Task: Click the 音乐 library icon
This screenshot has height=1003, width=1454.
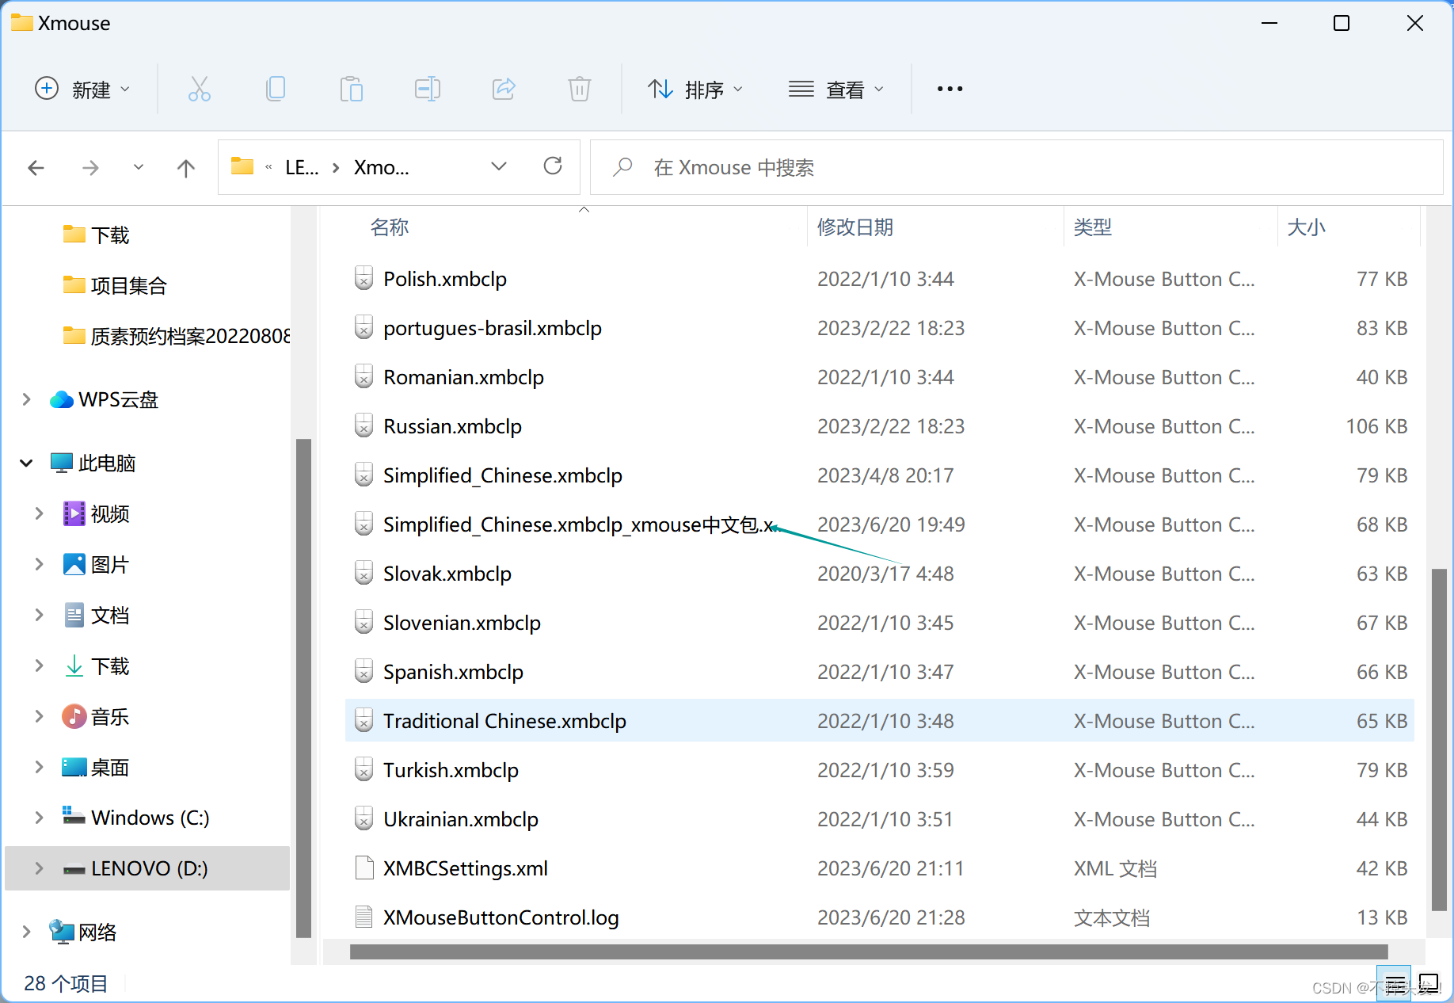Action: pos(74,716)
